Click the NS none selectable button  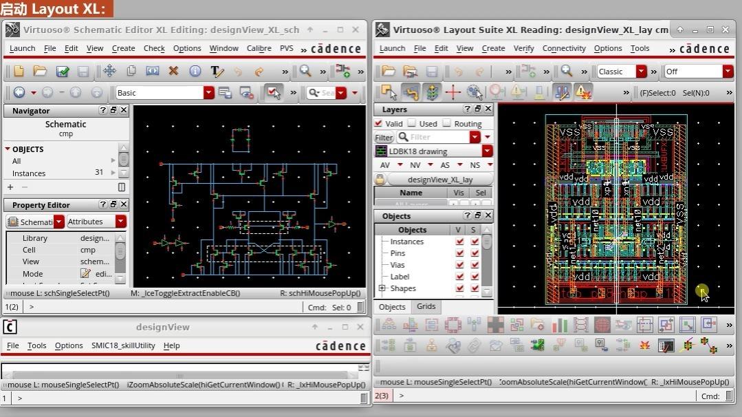tap(474, 164)
